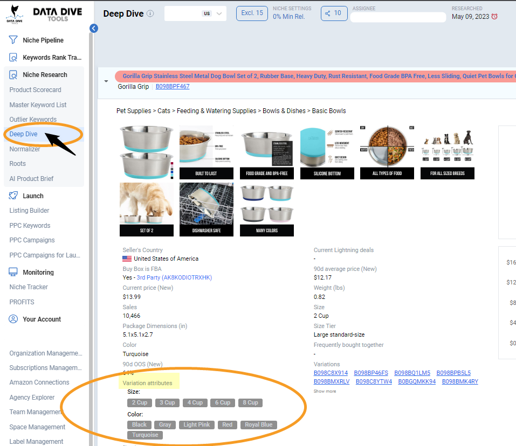Image resolution: width=516 pixels, height=446 pixels.
Task: Click the Data Dive Tools logo
Action: pyautogui.click(x=44, y=14)
